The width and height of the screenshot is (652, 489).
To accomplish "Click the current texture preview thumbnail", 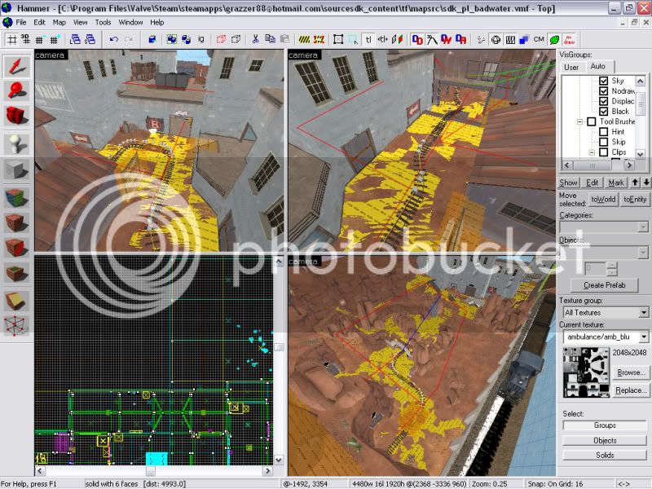I will click(586, 372).
